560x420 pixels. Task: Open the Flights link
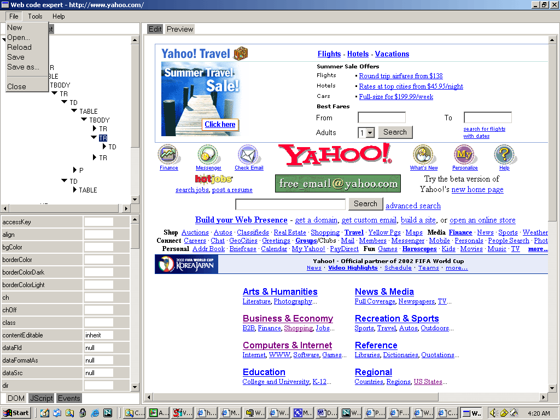329,54
